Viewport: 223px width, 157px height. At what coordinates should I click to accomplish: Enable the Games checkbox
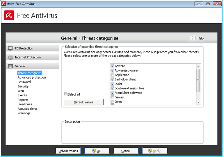tap(112, 97)
